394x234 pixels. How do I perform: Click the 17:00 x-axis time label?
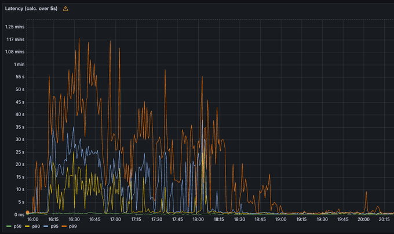click(x=115, y=219)
